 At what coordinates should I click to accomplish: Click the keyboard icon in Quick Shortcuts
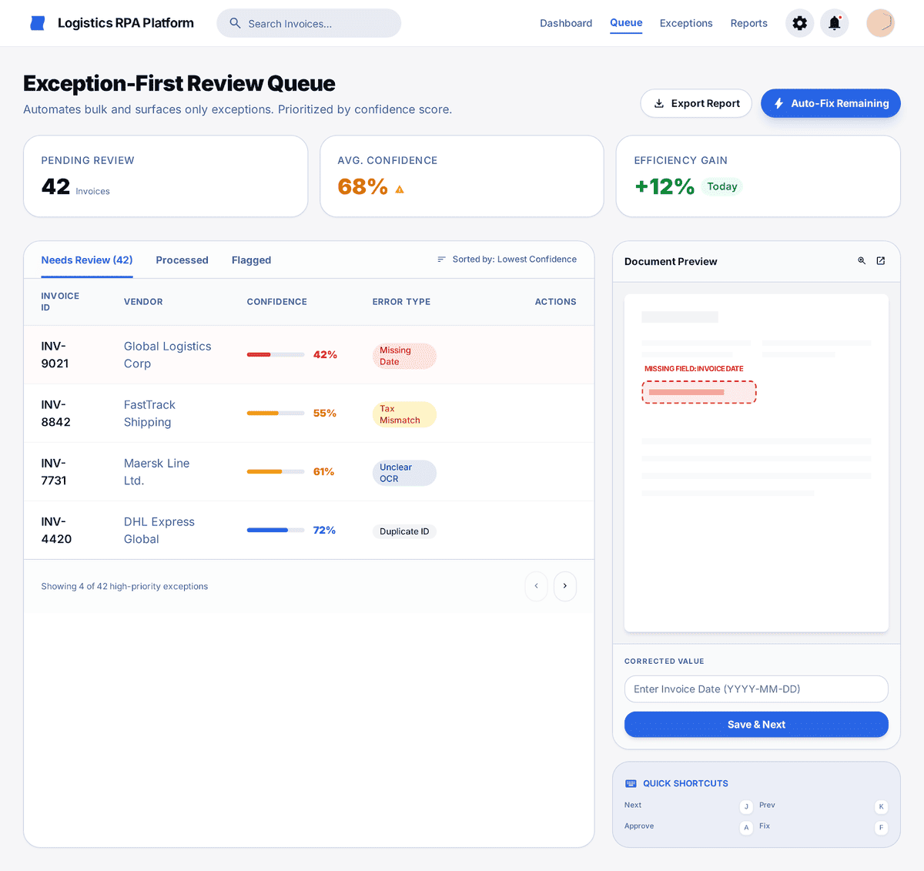(631, 782)
